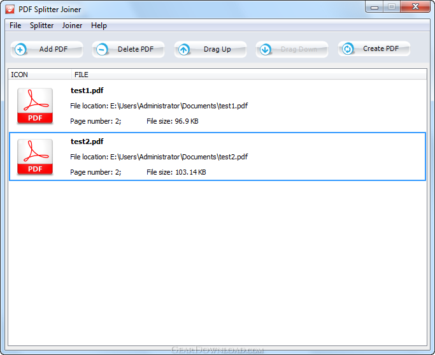
Task: Click the test1.pdf page number text
Action: (96, 121)
